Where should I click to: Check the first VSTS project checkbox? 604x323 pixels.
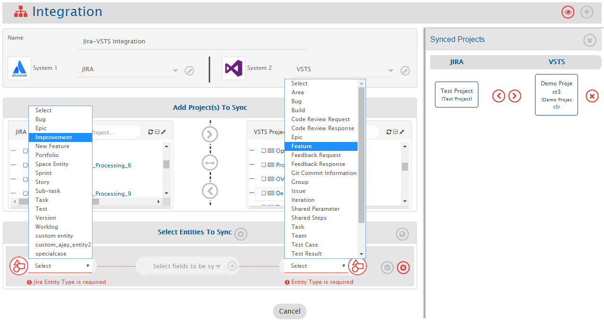[x=264, y=151]
